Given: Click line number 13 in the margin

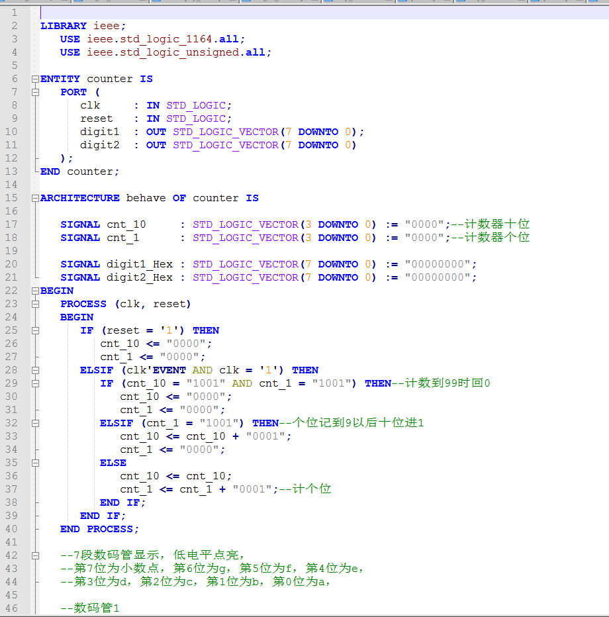Looking at the screenshot, I should [x=12, y=171].
